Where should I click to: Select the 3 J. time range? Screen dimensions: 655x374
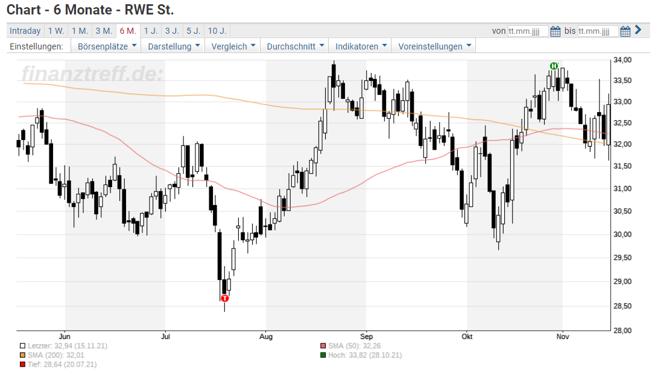[172, 31]
